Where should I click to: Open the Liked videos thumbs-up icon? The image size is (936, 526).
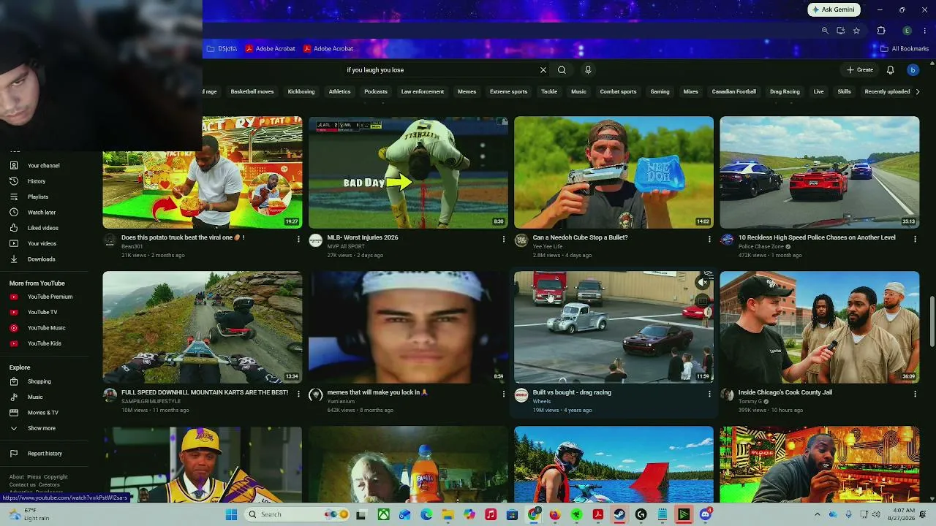coord(13,228)
